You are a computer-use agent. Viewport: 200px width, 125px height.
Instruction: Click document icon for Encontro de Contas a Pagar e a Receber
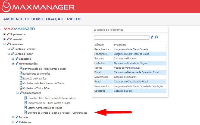pos(25,113)
